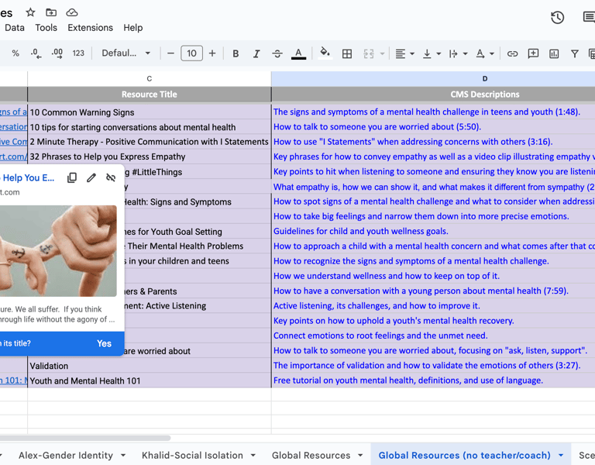Click Yes to replace URL with title

pyautogui.click(x=104, y=343)
